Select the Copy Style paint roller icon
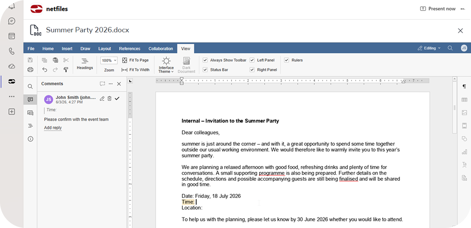 coord(66,70)
